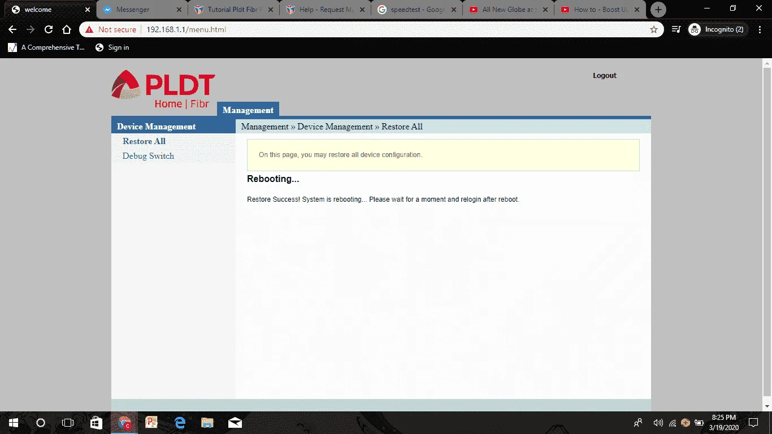The height and width of the screenshot is (434, 772).
Task: Click the Rebooting... heading
Action: pyautogui.click(x=273, y=179)
